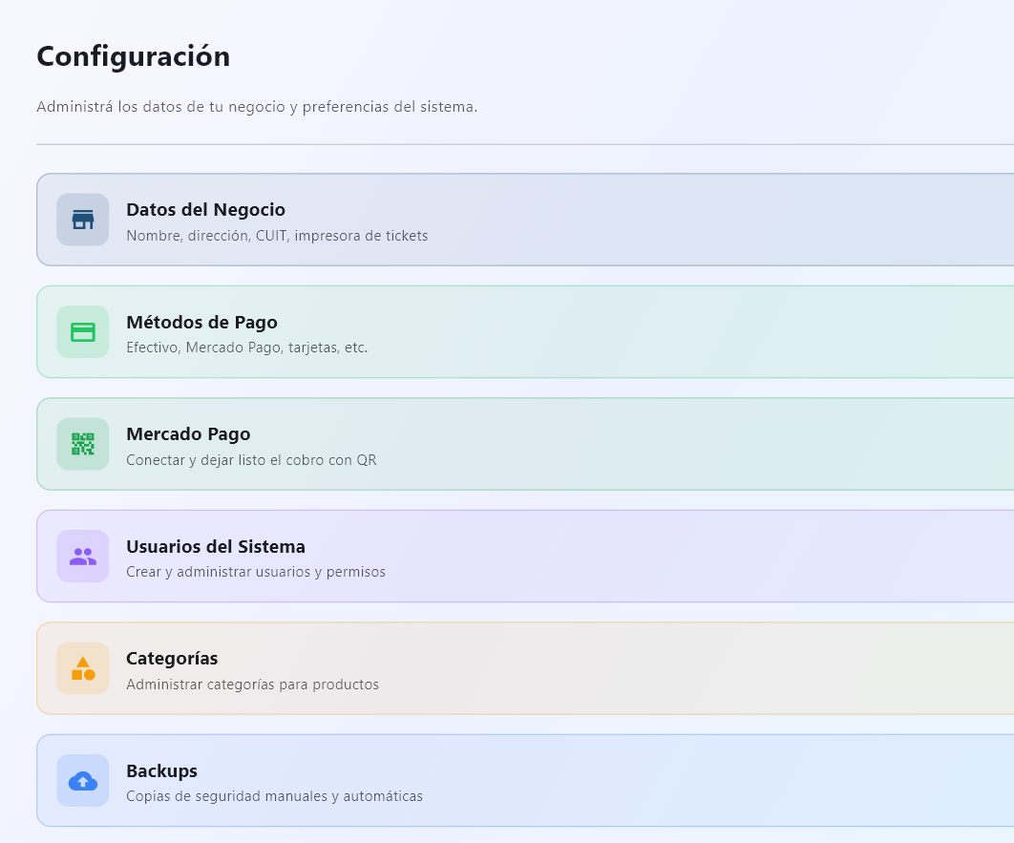1014x843 pixels.
Task: Open the Categorías title link
Action: [x=172, y=659]
